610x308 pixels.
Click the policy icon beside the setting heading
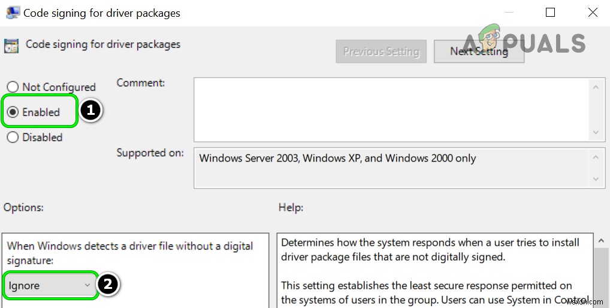coord(11,46)
